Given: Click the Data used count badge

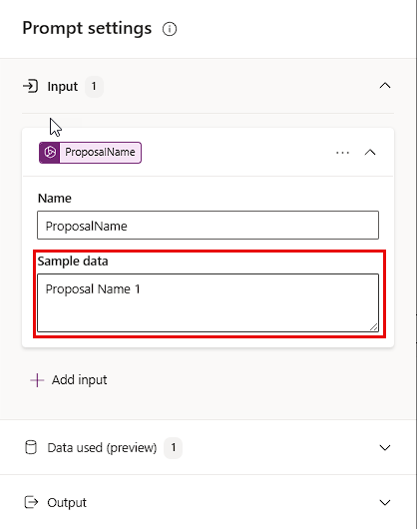Looking at the screenshot, I should tap(173, 448).
